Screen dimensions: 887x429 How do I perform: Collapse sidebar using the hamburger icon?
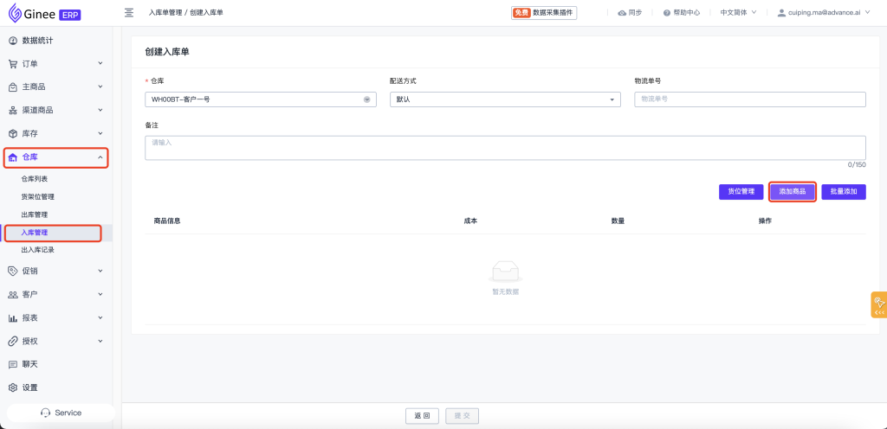[x=129, y=13]
